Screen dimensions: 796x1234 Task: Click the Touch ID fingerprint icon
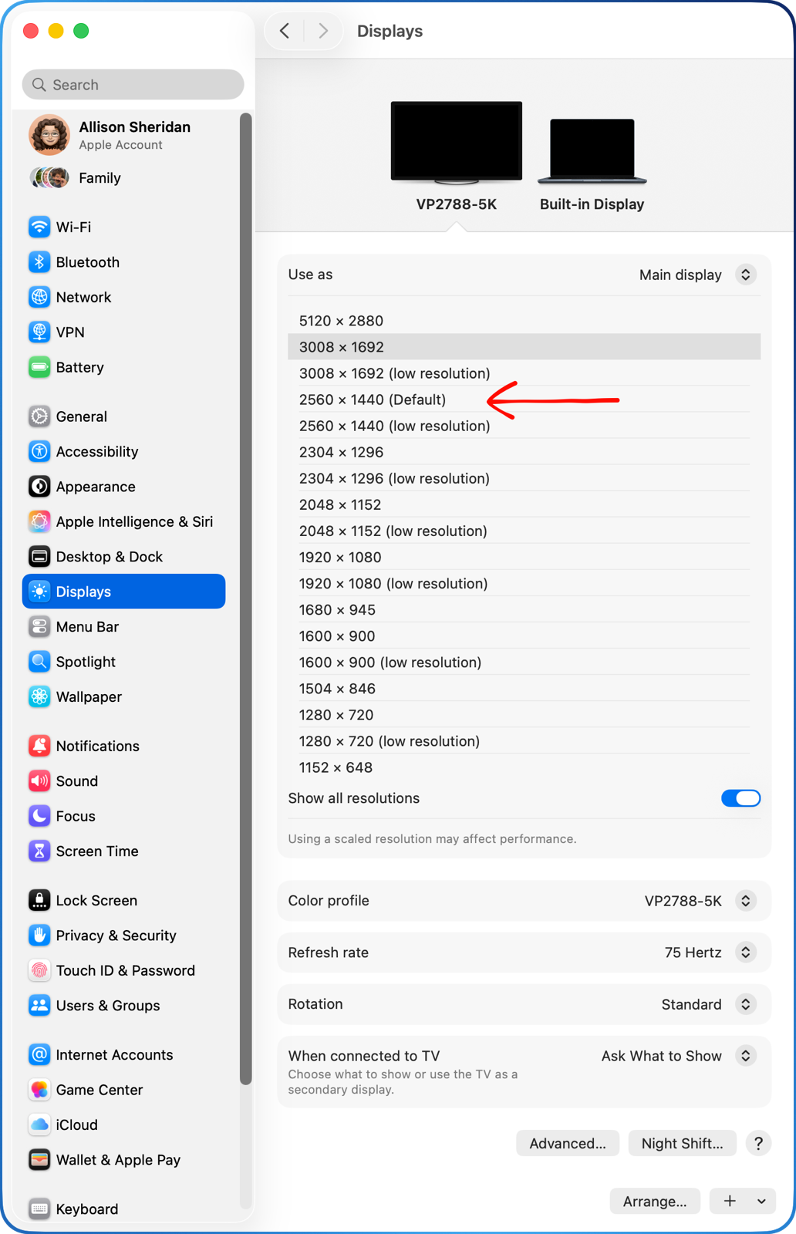pos(39,970)
